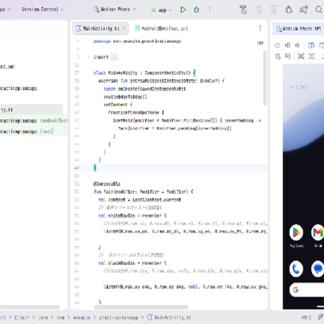The height and width of the screenshot is (324, 324).
Task: Switch to the MainActivity.kt tab
Action: (101, 28)
